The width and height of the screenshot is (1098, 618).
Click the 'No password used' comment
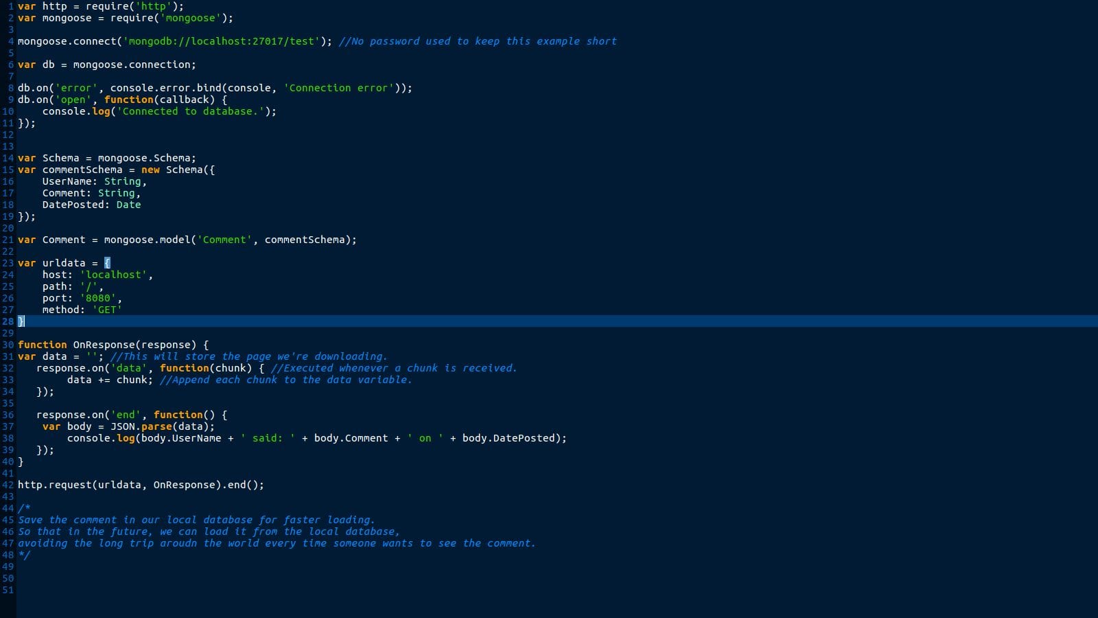pos(478,41)
